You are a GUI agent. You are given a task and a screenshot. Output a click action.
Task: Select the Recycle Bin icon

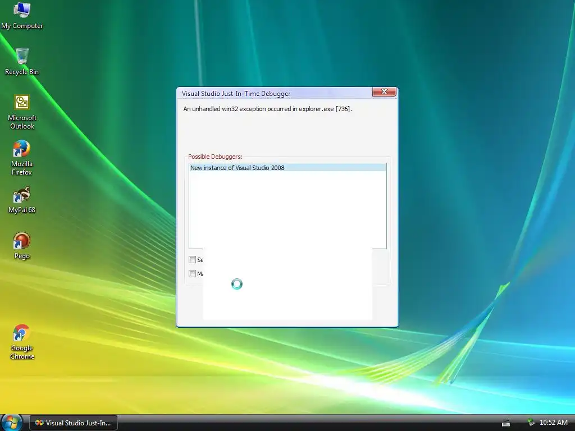point(22,61)
